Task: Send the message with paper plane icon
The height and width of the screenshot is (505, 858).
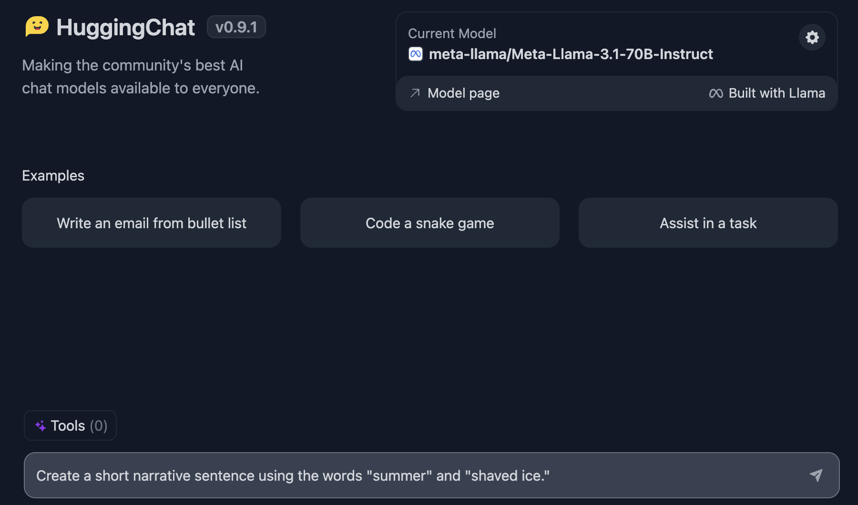Action: click(816, 475)
